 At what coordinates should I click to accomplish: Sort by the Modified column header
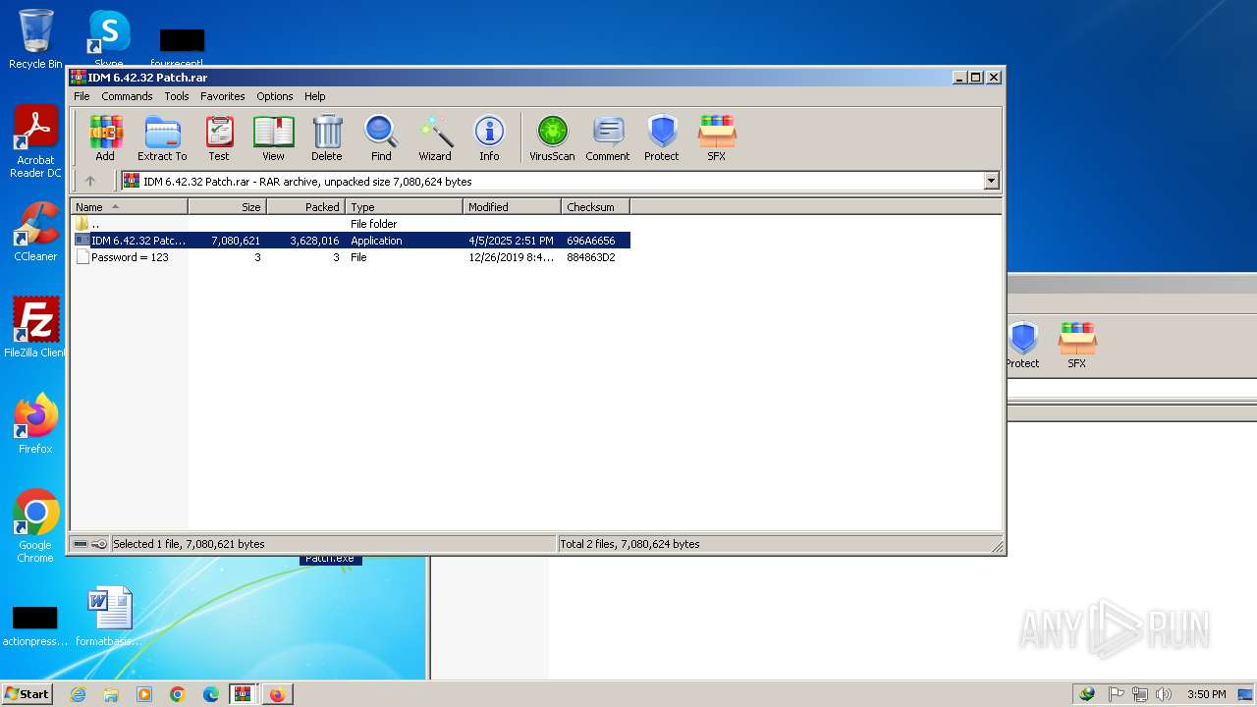point(513,207)
